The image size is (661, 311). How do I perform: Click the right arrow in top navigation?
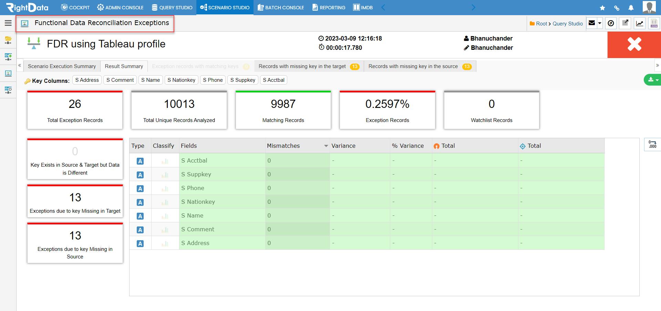pos(473,8)
